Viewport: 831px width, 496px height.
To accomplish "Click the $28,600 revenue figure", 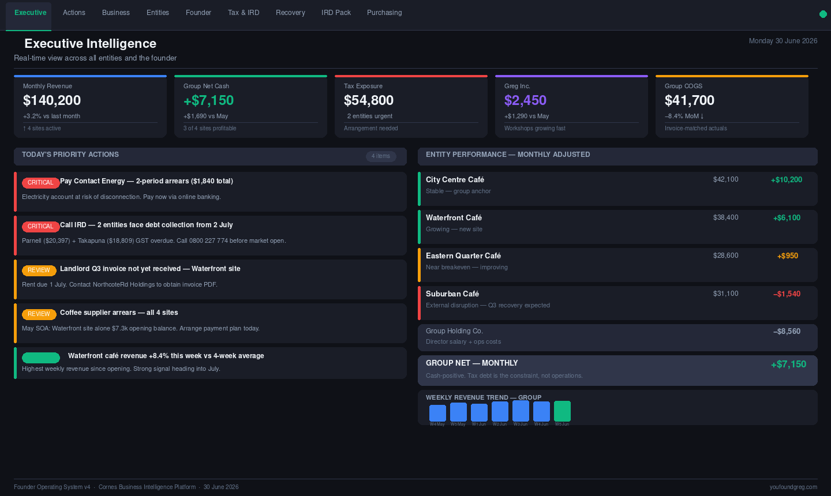I will (726, 255).
